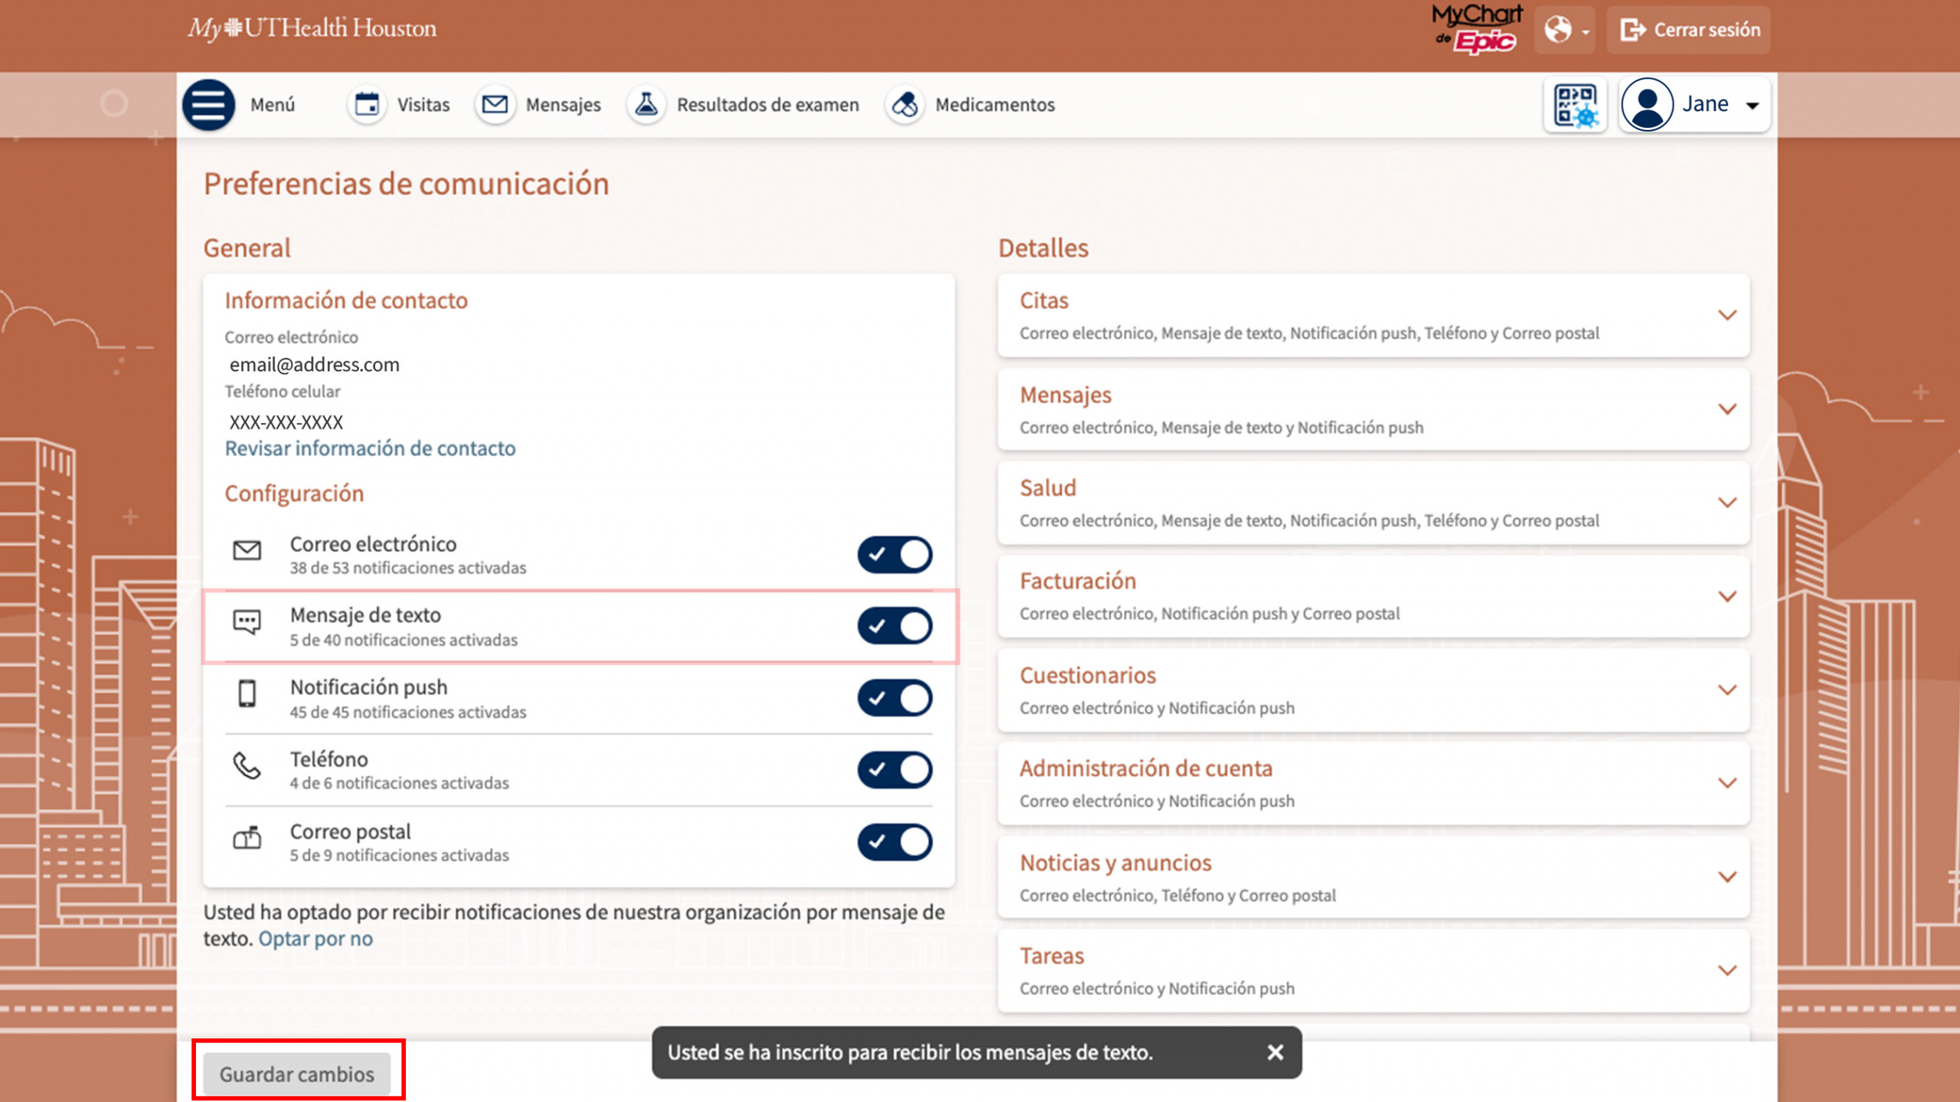The width and height of the screenshot is (1960, 1102).
Task: Expand Noticias y anuncios section
Action: (1726, 877)
